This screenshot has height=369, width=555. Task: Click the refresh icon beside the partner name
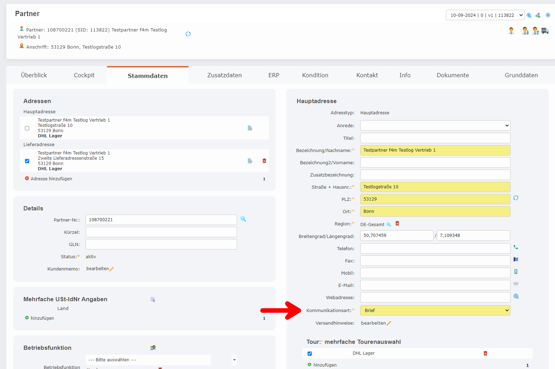click(x=188, y=34)
